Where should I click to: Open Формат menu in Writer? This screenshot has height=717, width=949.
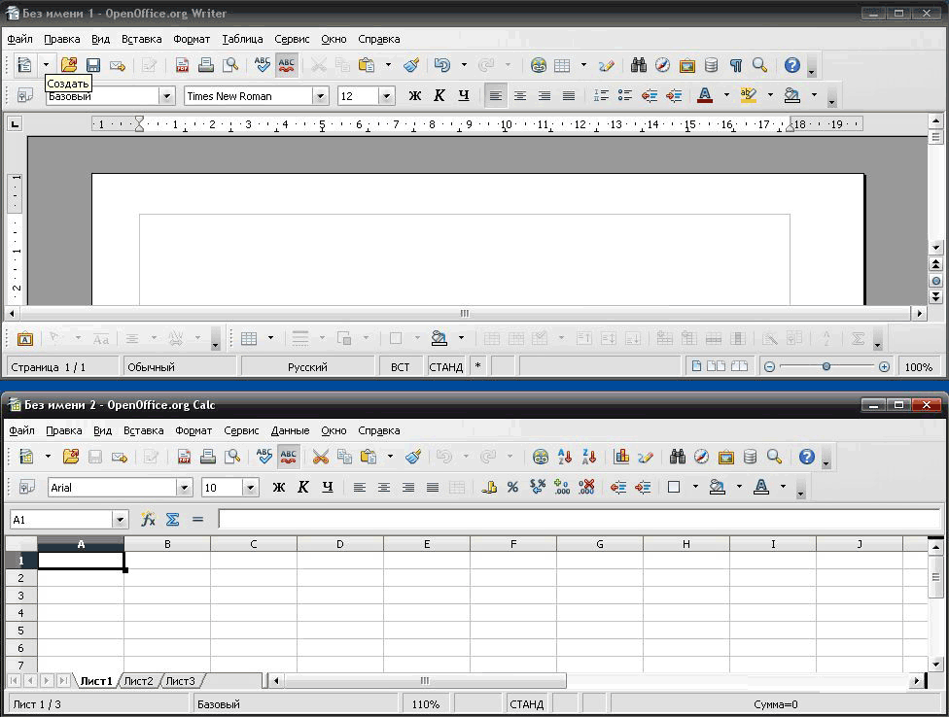(x=192, y=39)
